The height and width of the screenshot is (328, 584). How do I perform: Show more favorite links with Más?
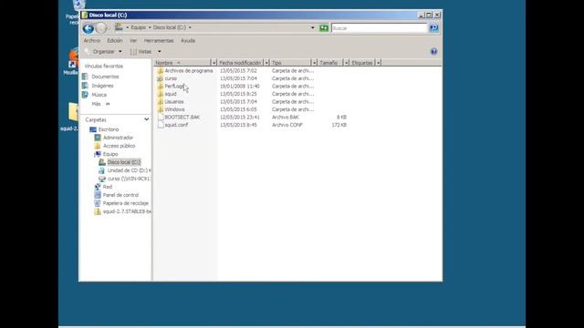click(100, 104)
